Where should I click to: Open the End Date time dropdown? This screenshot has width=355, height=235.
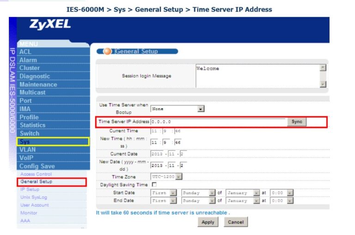[x=282, y=201]
